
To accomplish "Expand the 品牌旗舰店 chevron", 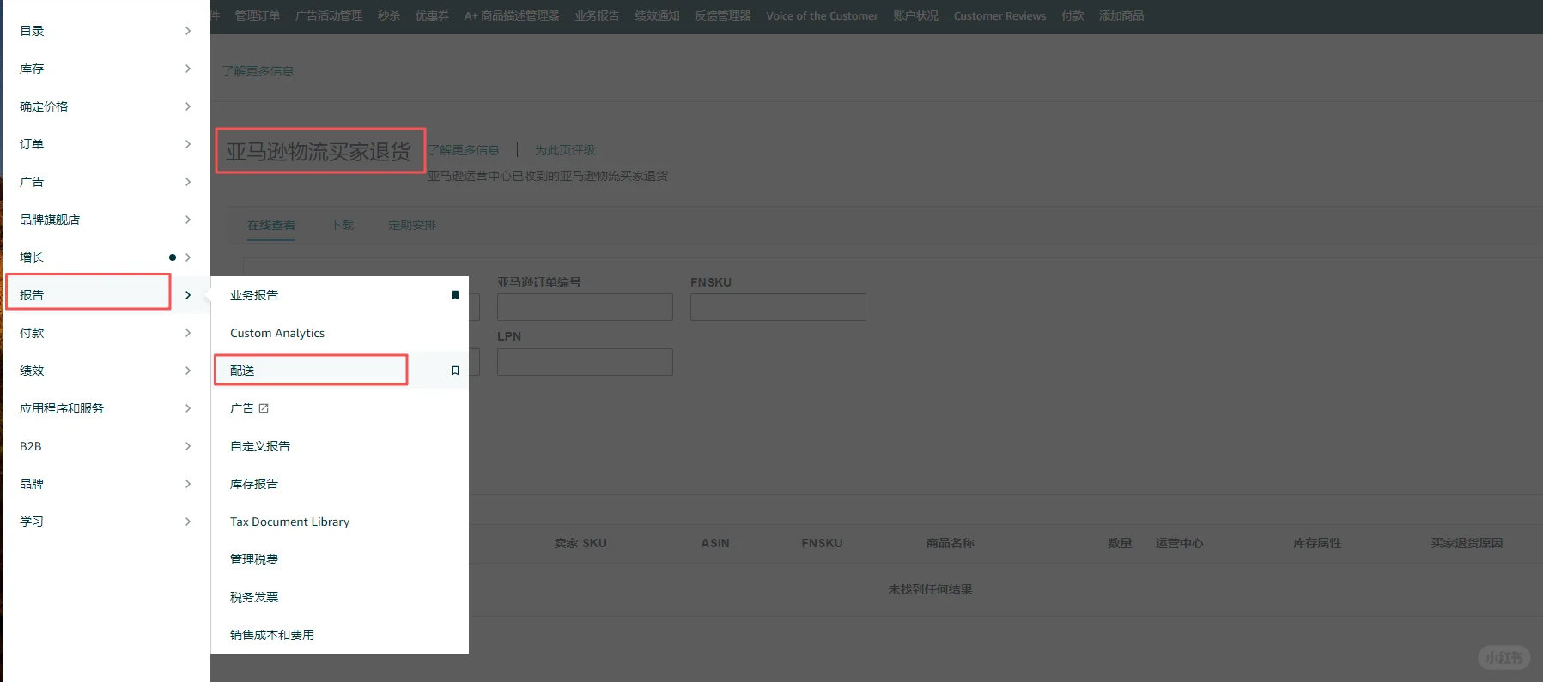I will click(x=188, y=220).
